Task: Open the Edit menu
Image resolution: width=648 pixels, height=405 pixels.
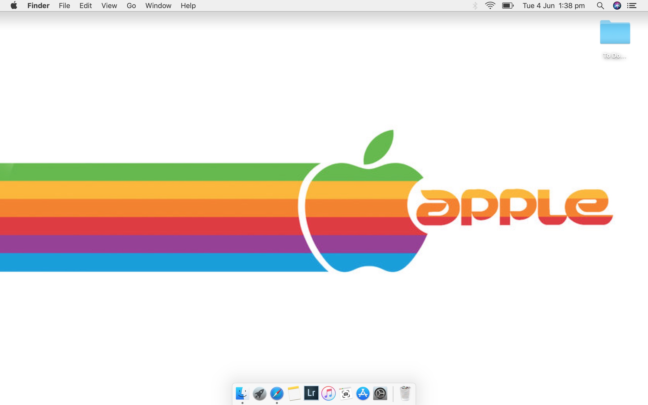Action: tap(86, 6)
